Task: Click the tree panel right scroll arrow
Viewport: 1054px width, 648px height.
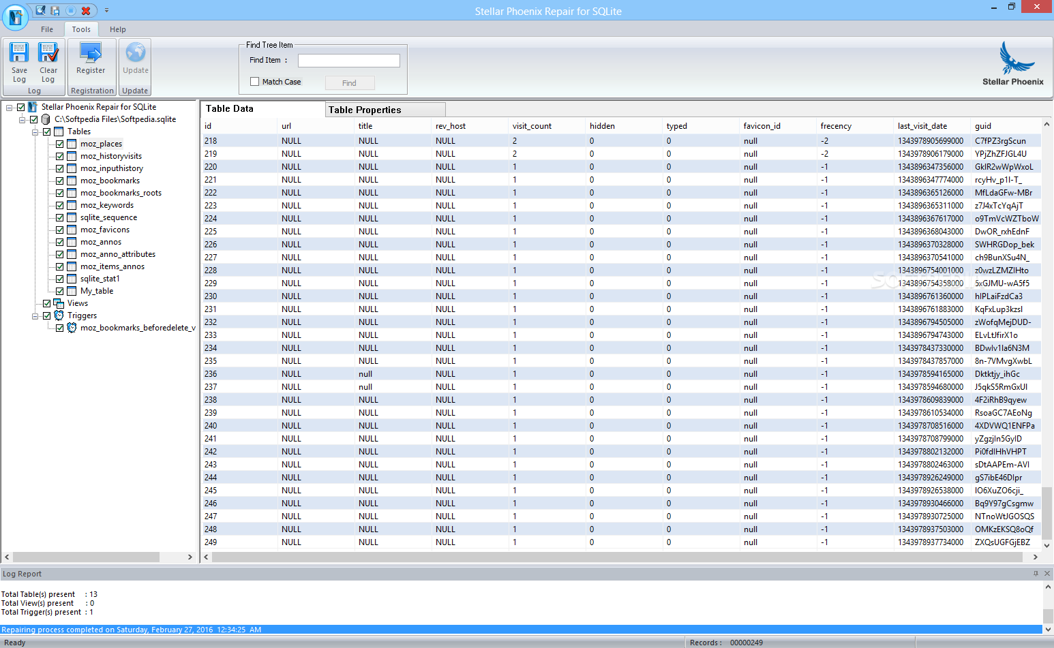Action: [x=190, y=557]
